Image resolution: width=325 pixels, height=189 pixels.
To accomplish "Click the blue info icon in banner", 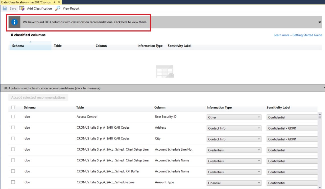I will [x=14, y=22].
